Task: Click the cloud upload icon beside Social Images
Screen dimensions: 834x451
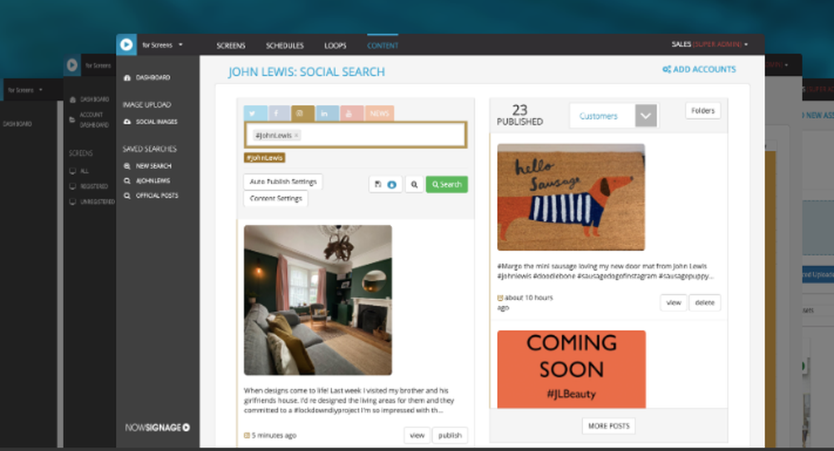Action: tap(127, 122)
